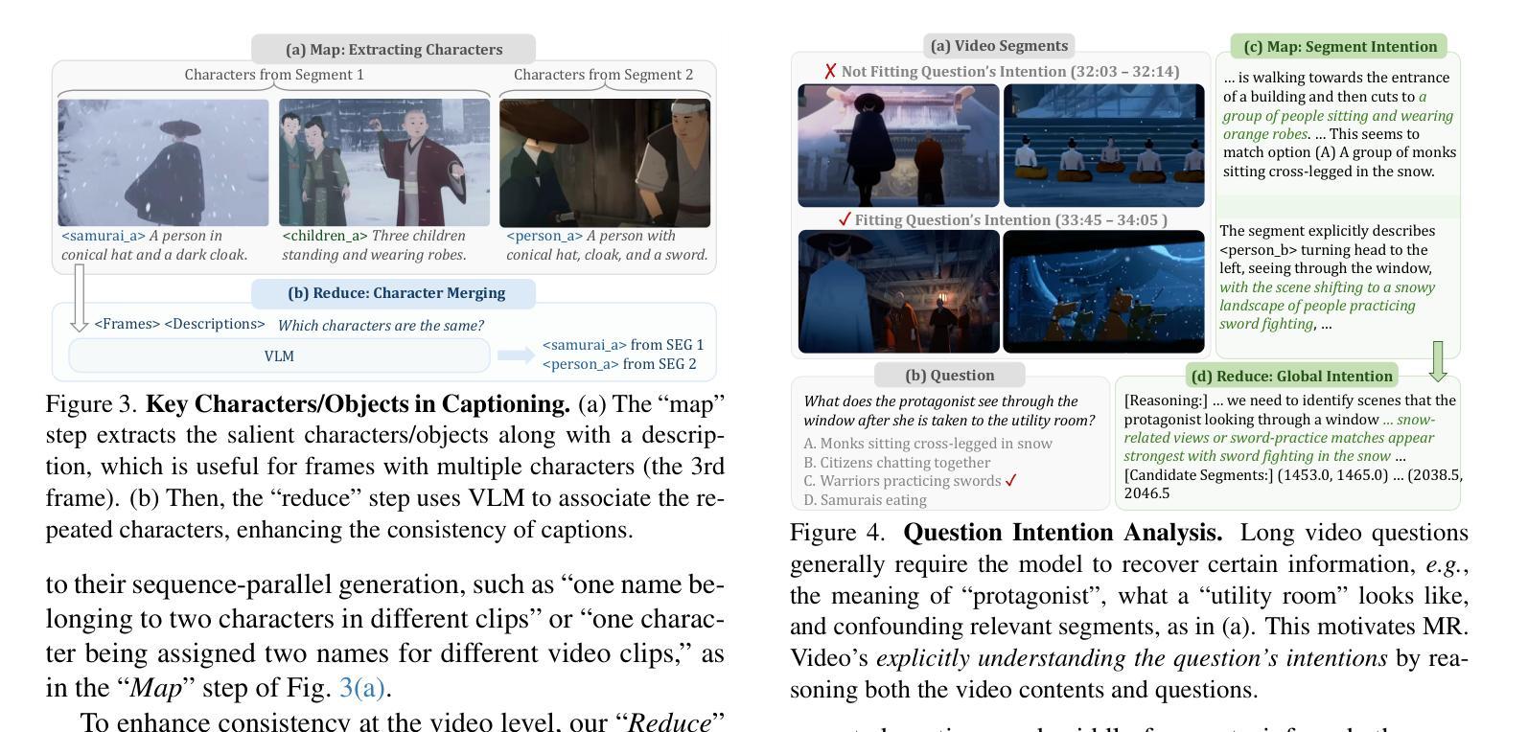Viewport: 1528px width, 732px height.
Task: Click the white down arrow near samurai_a
Action: (x=80, y=299)
